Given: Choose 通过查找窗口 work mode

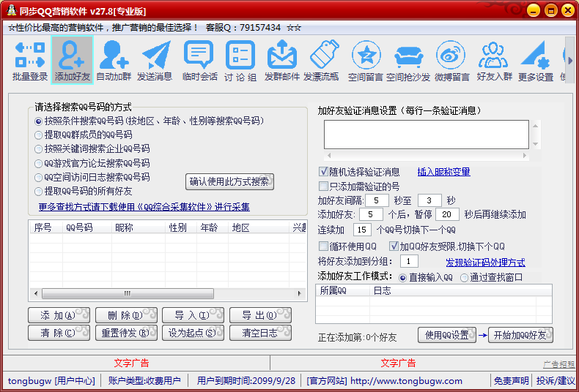Looking at the screenshot, I should (x=465, y=278).
